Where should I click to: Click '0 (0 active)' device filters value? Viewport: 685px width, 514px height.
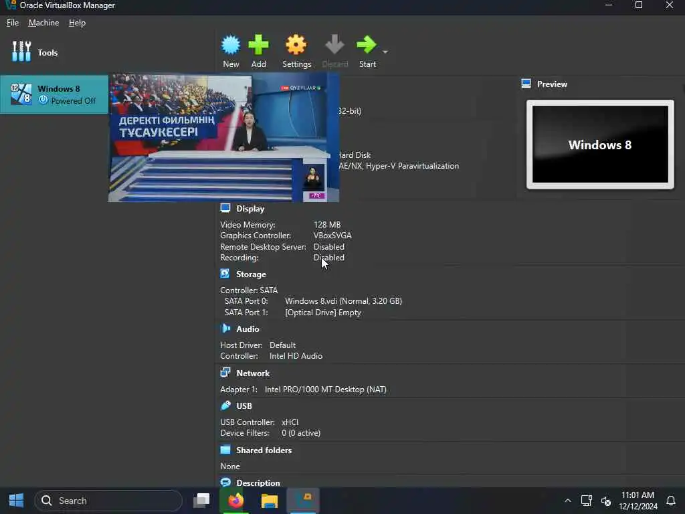(x=301, y=433)
